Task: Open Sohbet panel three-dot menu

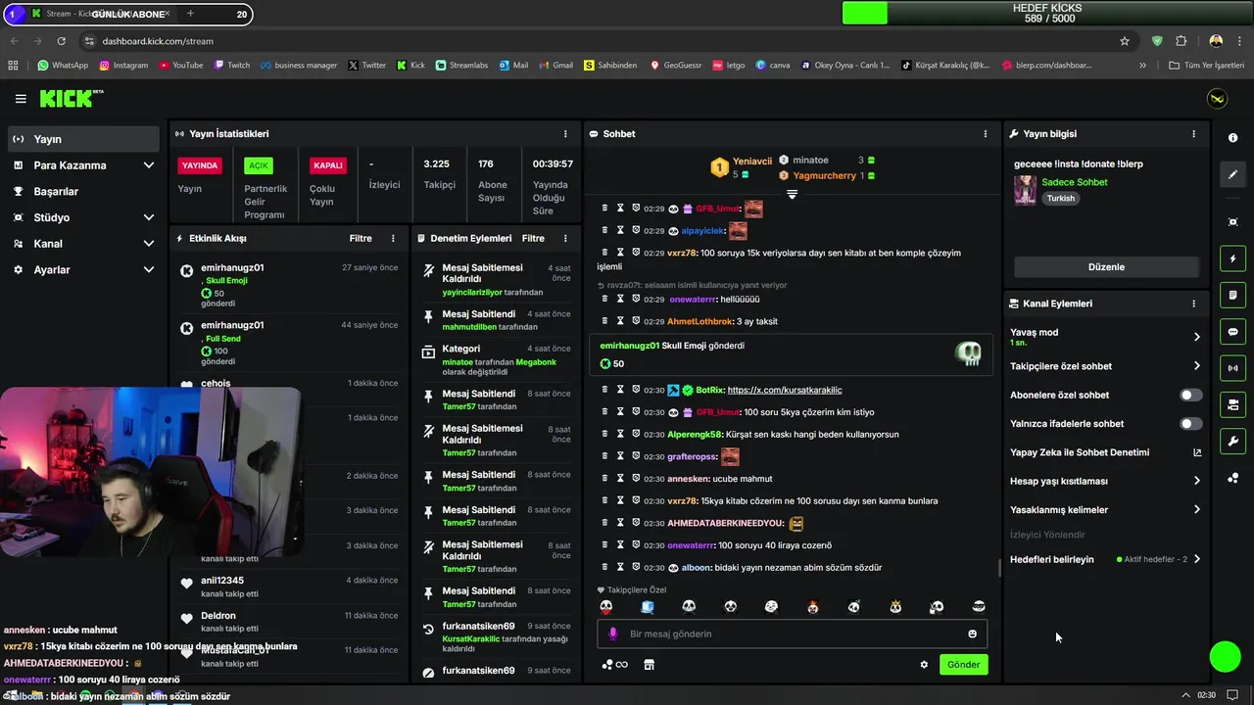Action: 986,134
